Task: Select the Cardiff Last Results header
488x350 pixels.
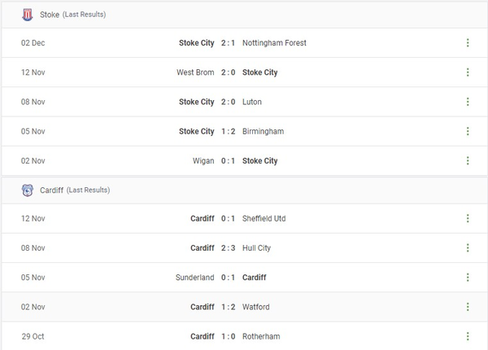Action: coord(75,190)
